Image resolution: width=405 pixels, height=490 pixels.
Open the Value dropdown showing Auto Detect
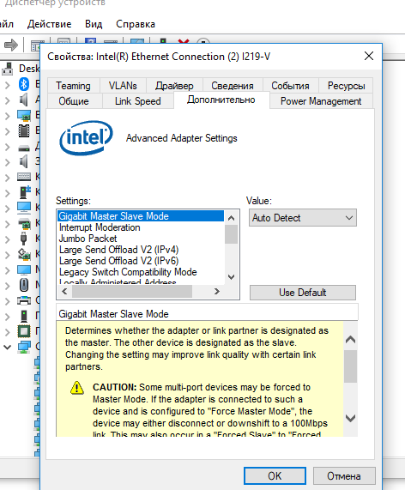tap(303, 218)
